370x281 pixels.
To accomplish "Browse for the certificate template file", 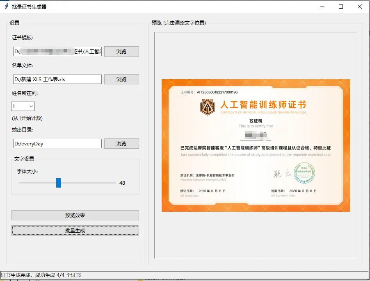I will (x=121, y=51).
